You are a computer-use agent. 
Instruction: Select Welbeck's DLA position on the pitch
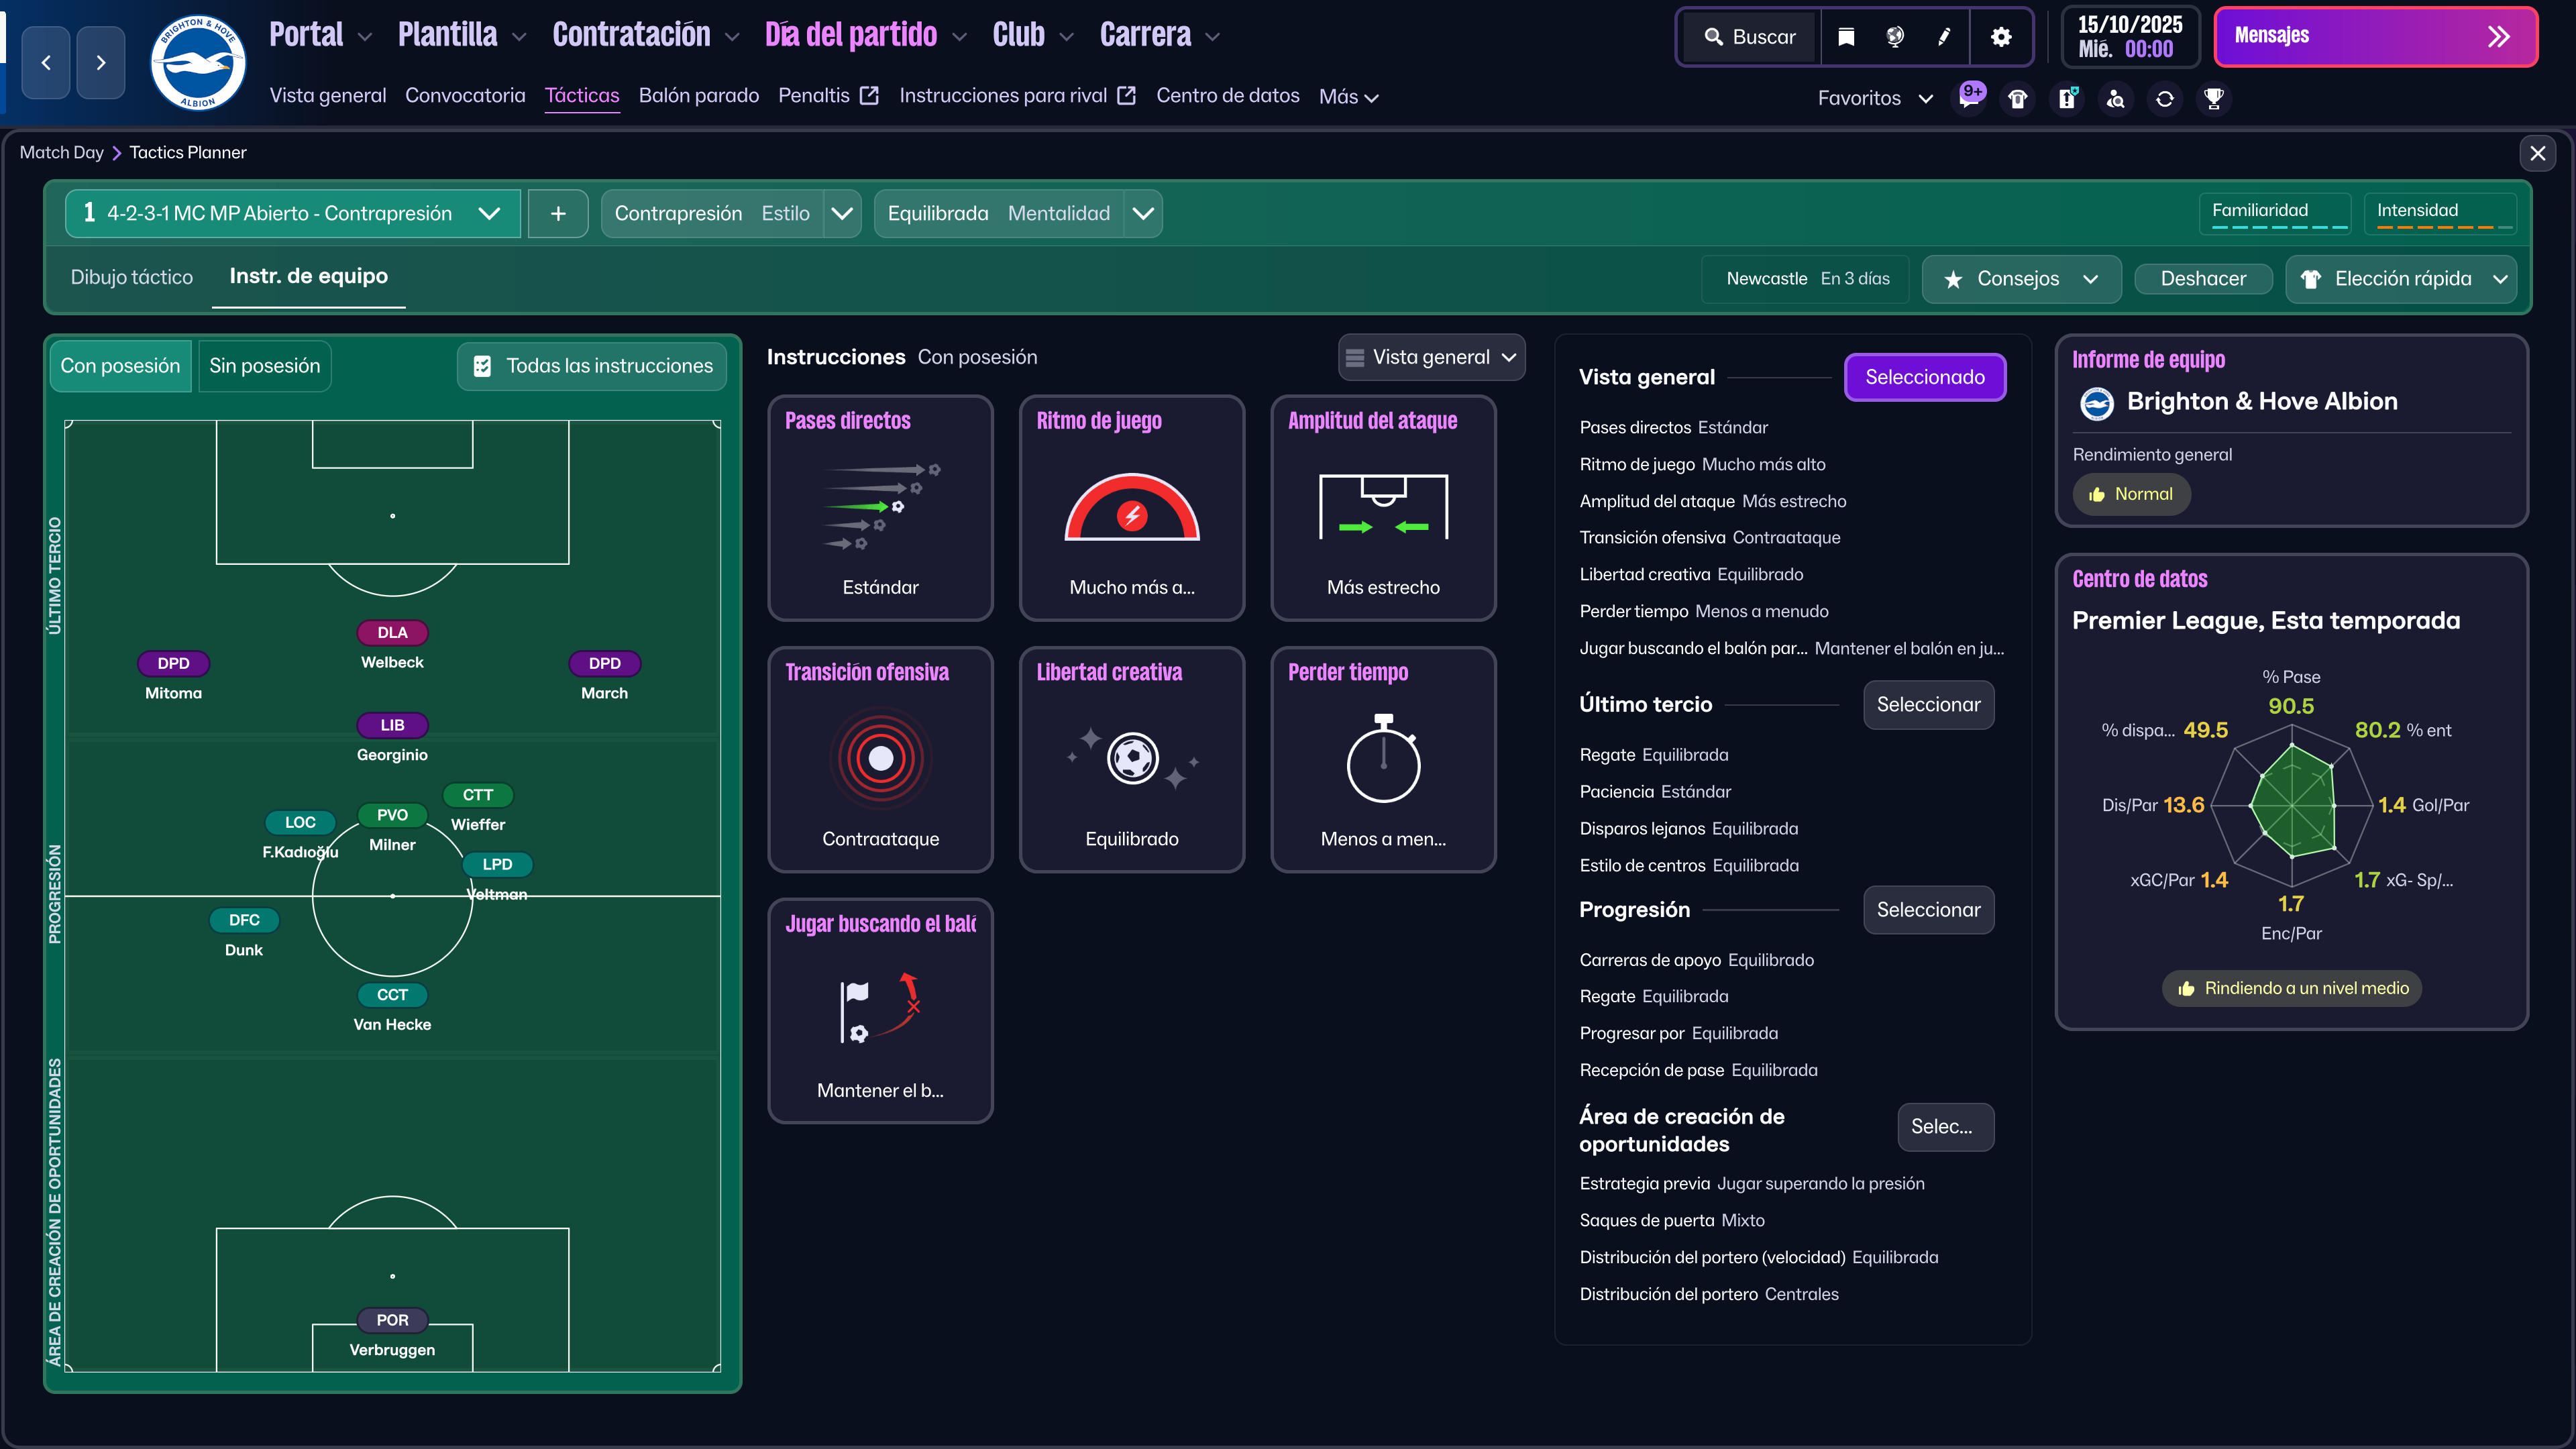392,632
